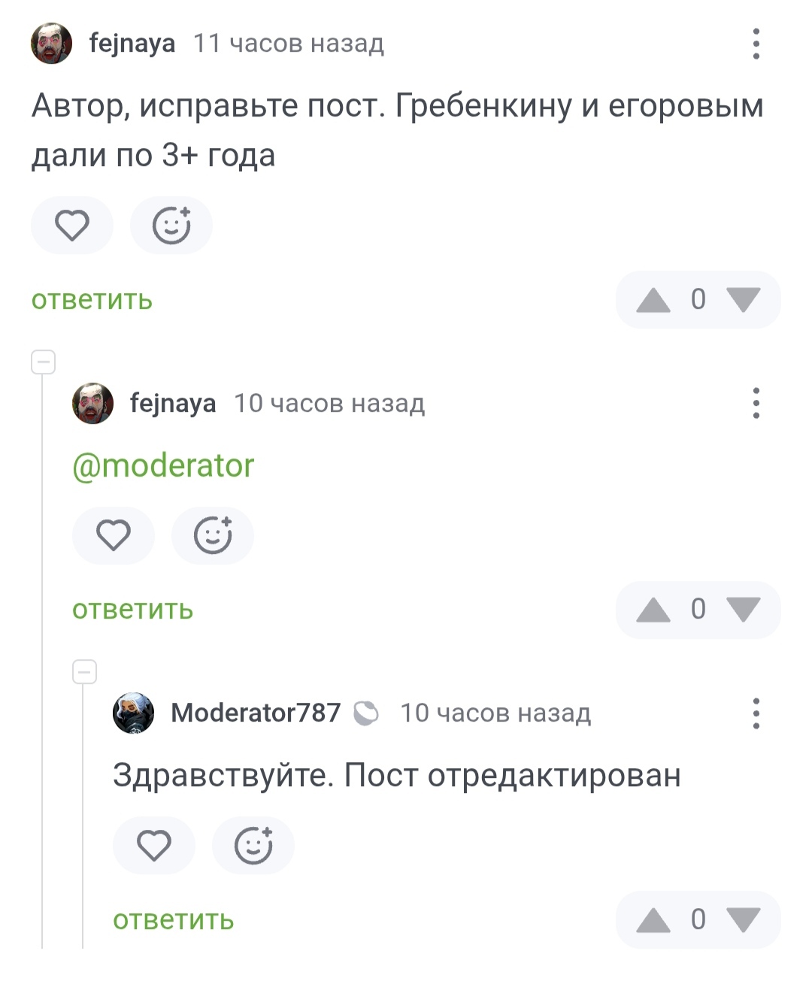Open the @moderator mention link

163,466
